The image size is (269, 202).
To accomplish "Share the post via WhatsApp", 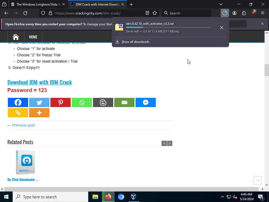I will [82, 103].
